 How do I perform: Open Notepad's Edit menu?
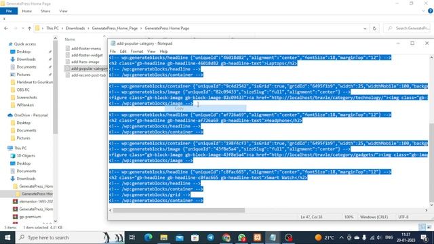[x=123, y=52]
